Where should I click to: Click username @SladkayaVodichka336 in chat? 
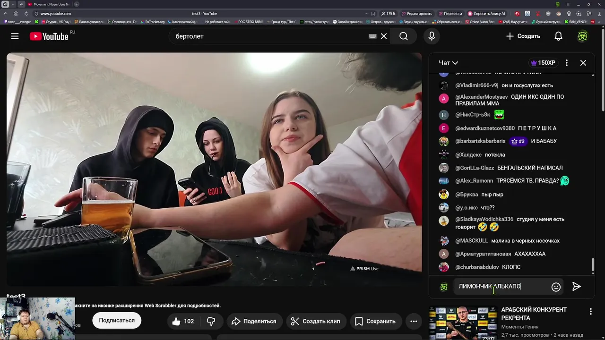pos(484,219)
